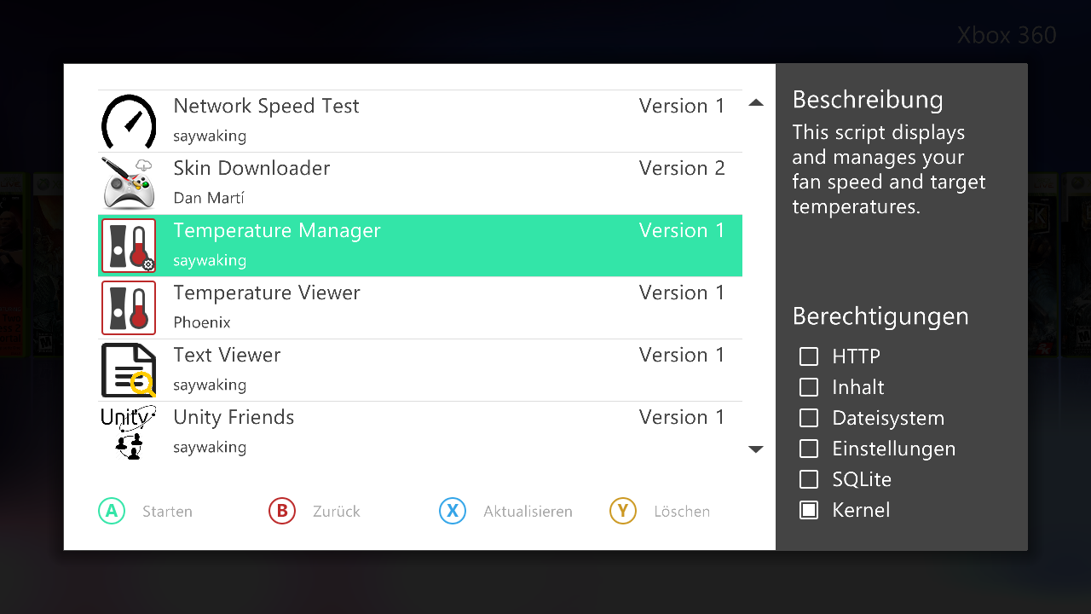Toggle the Dateisystem permission checkbox
The image size is (1091, 614).
(809, 418)
